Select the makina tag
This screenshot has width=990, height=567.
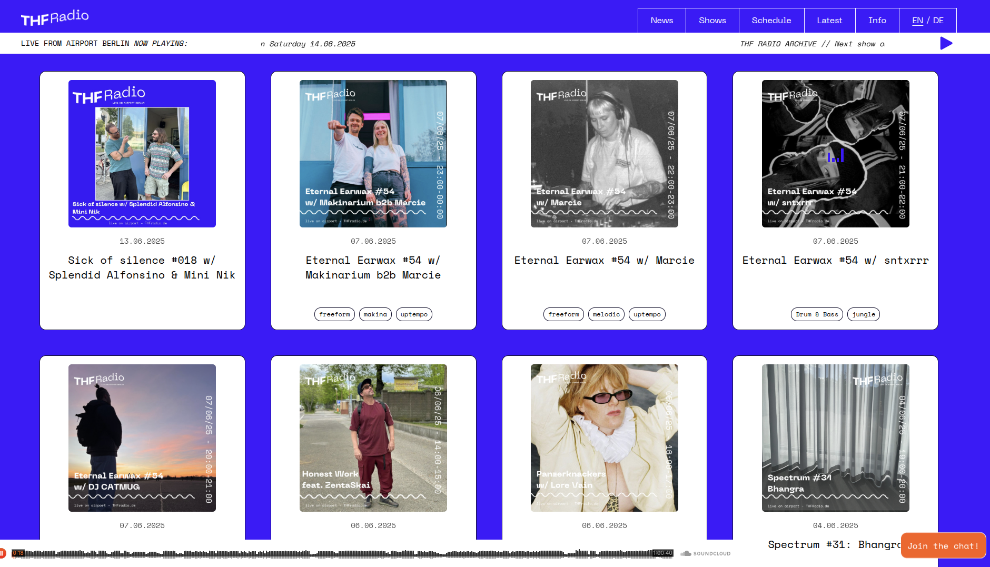click(x=375, y=314)
